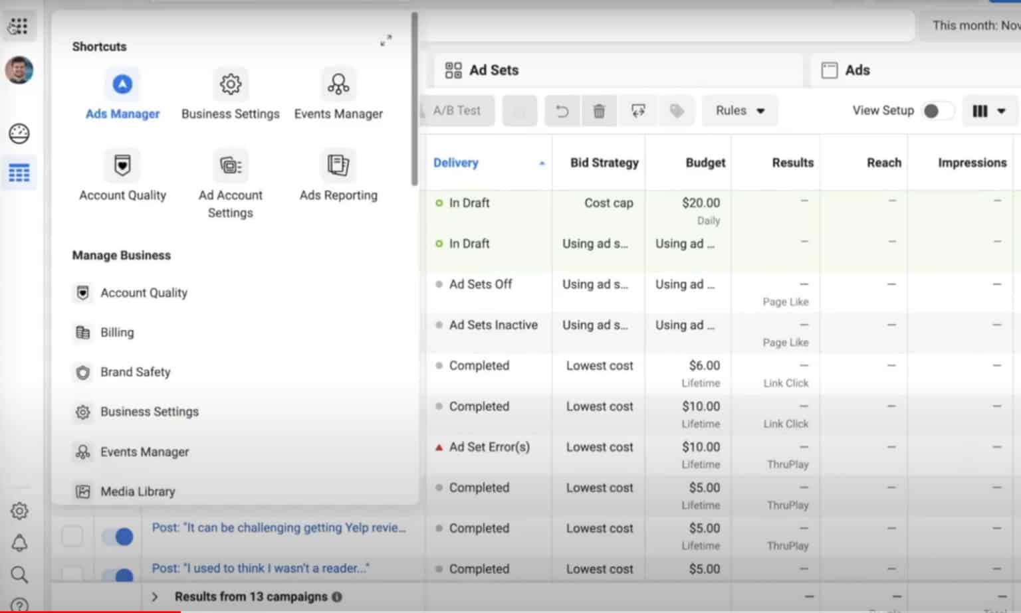Open the all tools grid menu icon

click(19, 26)
